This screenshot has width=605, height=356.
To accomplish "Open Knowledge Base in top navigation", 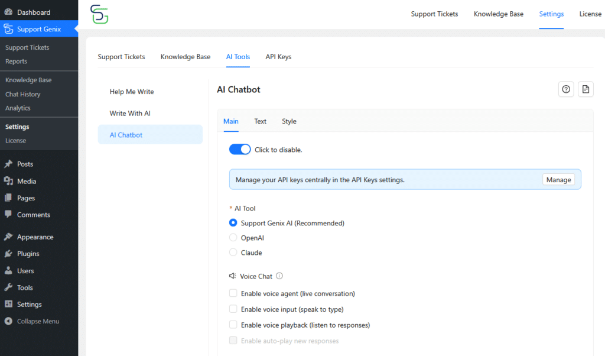I will (x=498, y=14).
